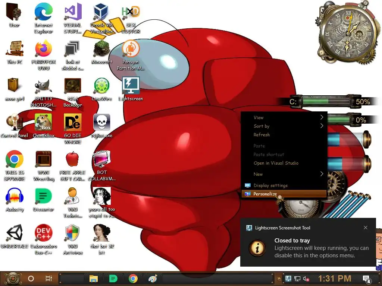
Task: Select the yellow De icon shortcut
Action: pyautogui.click(x=73, y=129)
